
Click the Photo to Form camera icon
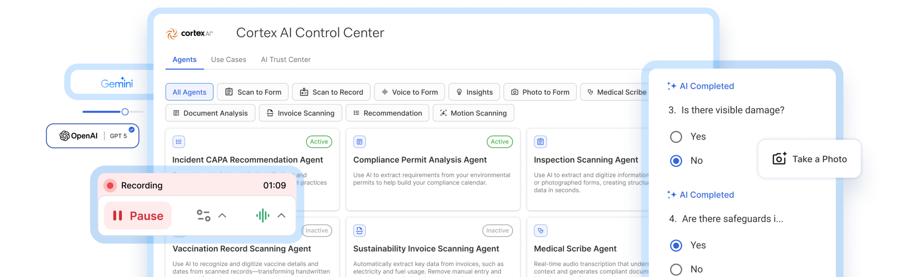[x=515, y=92]
